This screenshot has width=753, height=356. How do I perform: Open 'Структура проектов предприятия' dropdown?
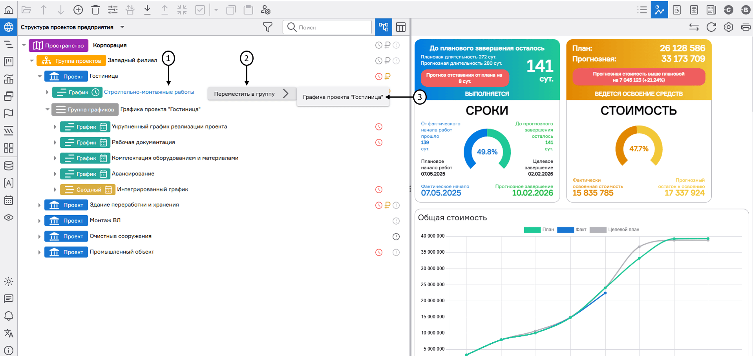coord(122,27)
